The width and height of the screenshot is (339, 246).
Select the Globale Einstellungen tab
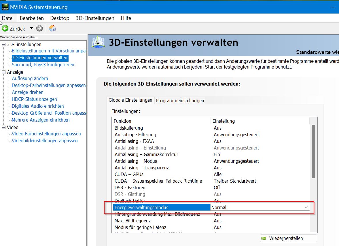(x=130, y=100)
